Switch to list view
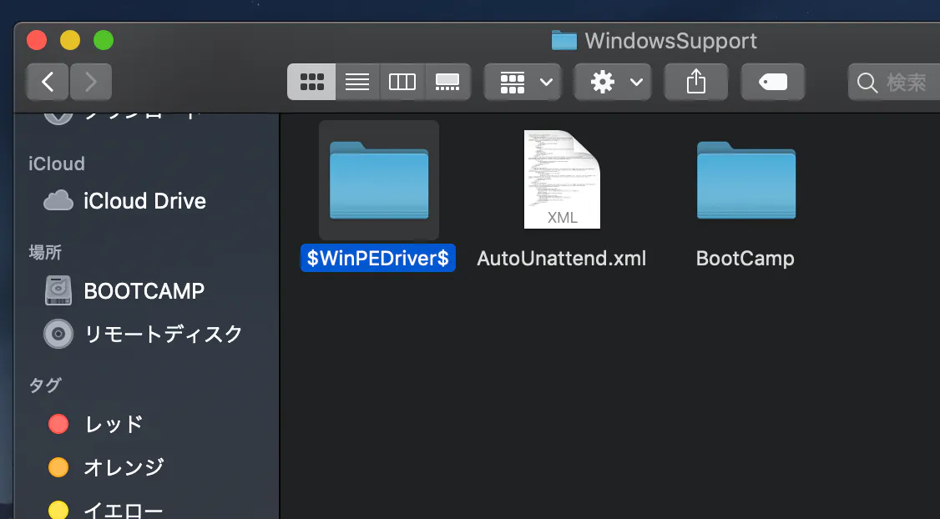This screenshot has width=940, height=519. click(x=356, y=82)
